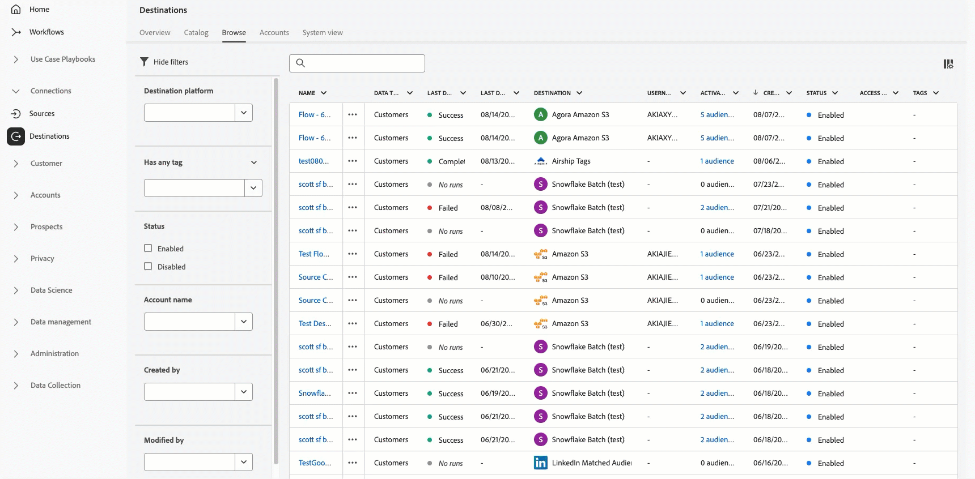Expand the Use Case Playbooks section

click(x=16, y=59)
